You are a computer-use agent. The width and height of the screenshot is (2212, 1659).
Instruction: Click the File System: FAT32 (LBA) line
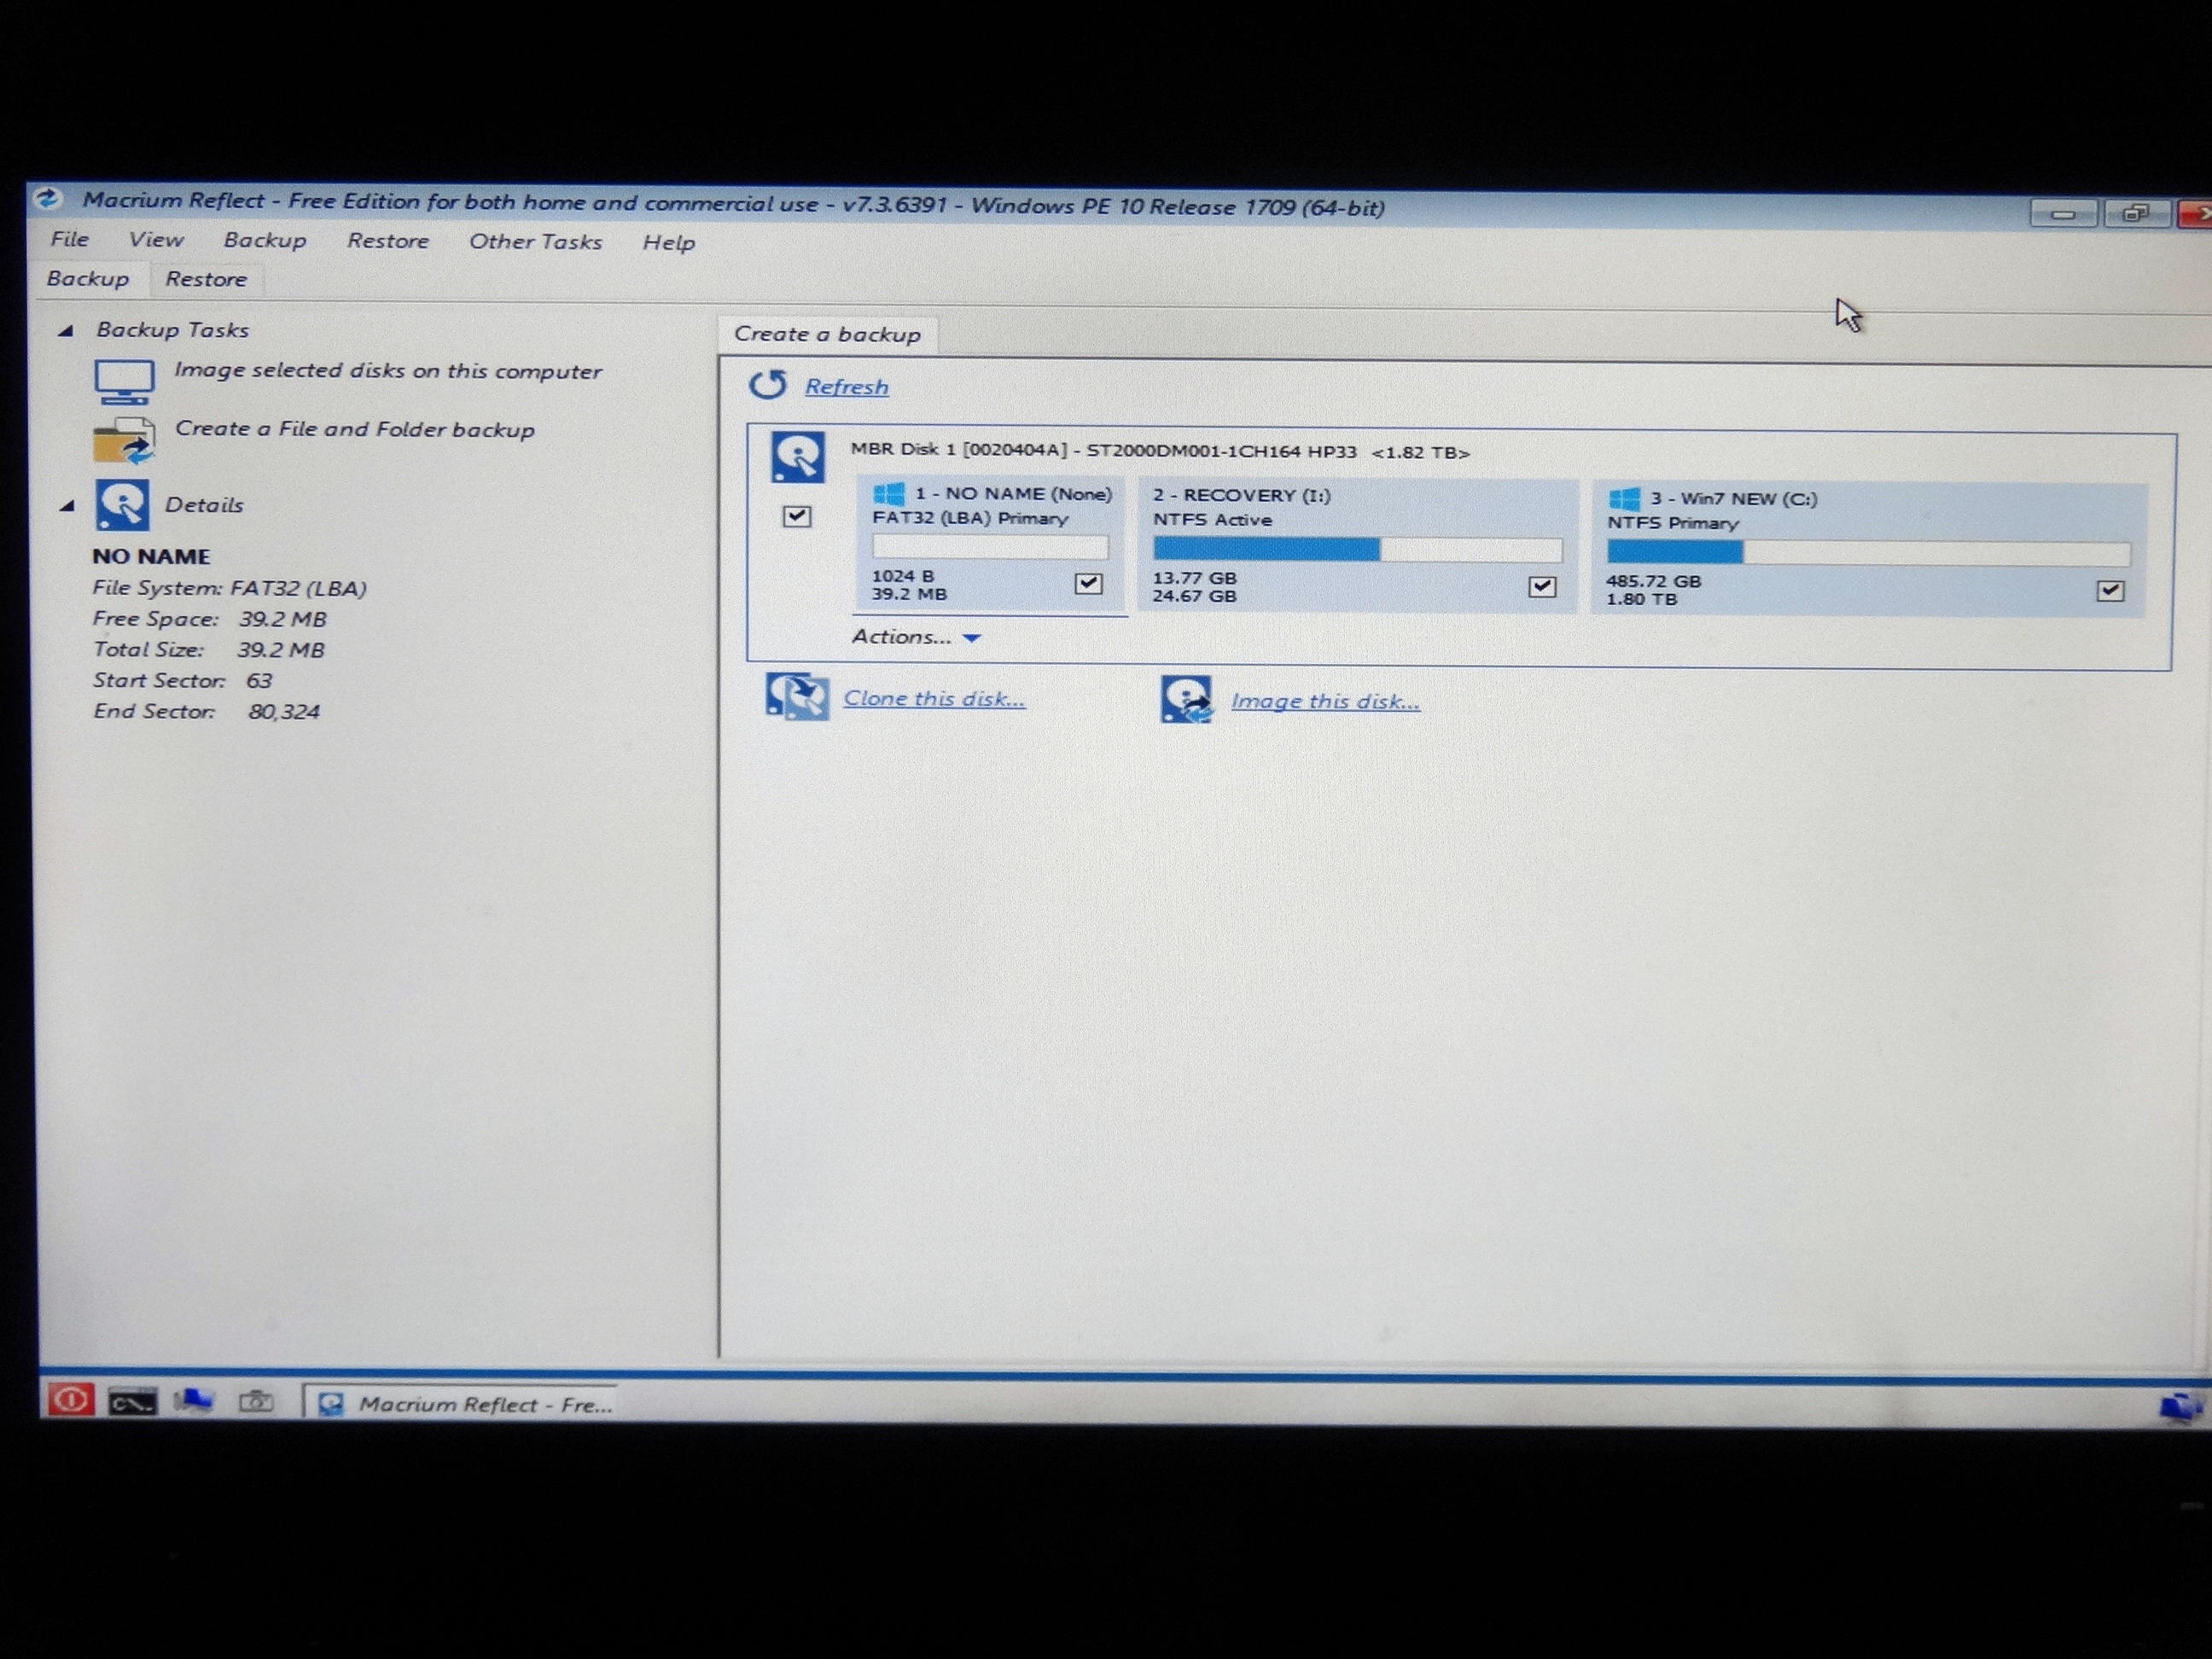[229, 588]
